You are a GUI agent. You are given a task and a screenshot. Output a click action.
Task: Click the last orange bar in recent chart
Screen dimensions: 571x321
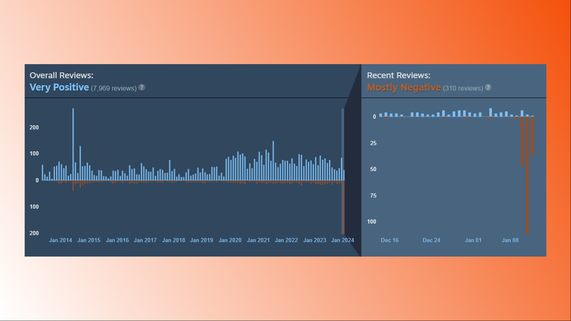533,136
